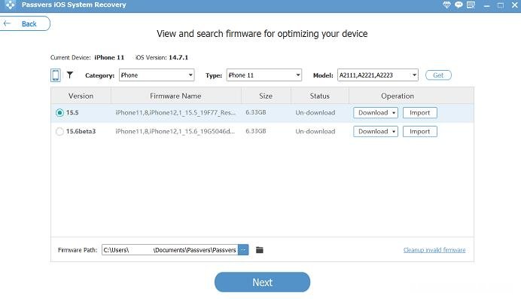The height and width of the screenshot is (299, 521).
Task: Click the Get button
Action: (x=438, y=75)
